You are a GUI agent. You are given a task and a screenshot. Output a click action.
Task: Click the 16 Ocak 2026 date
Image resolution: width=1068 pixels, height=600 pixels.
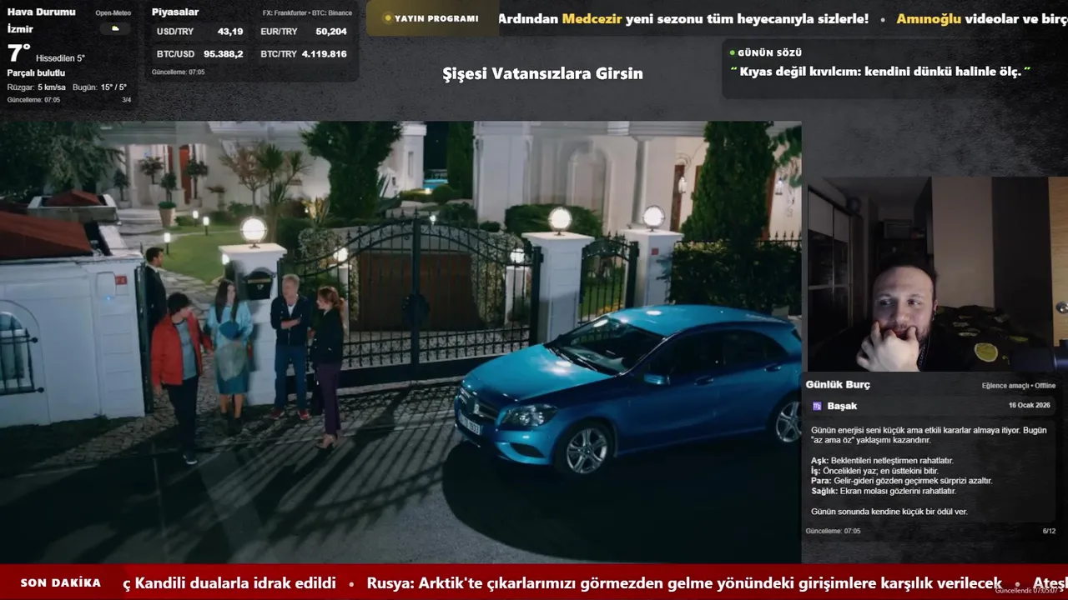click(x=1029, y=405)
